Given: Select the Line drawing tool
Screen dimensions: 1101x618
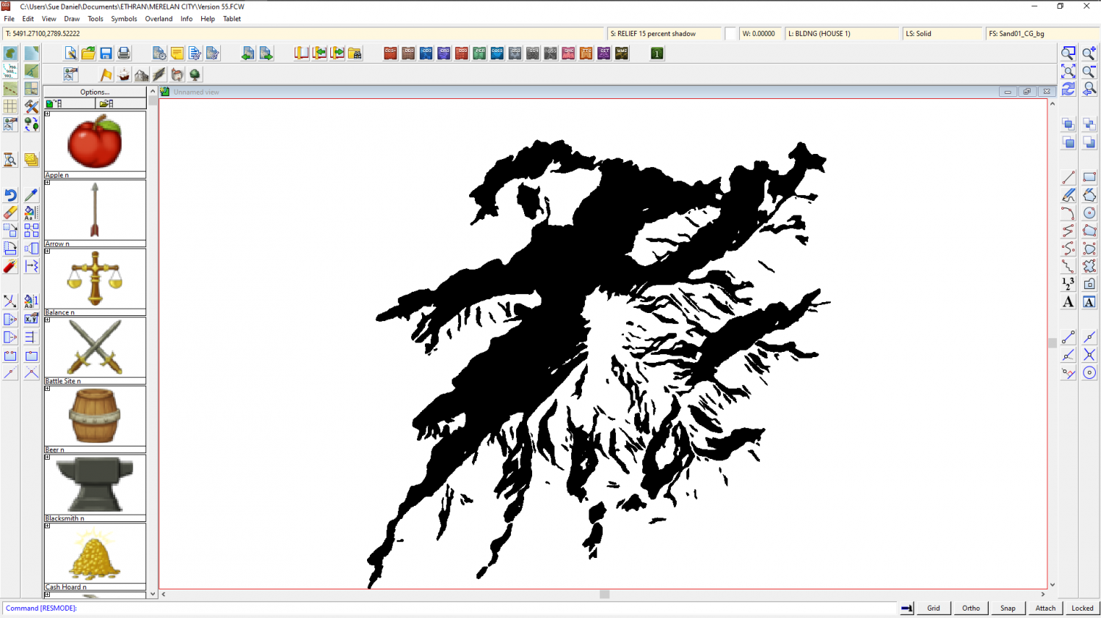Looking at the screenshot, I should click(1069, 177).
